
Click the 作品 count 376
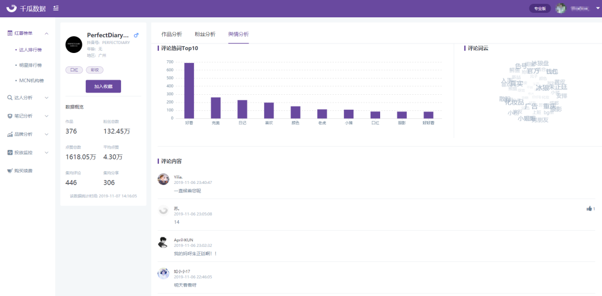click(71, 132)
